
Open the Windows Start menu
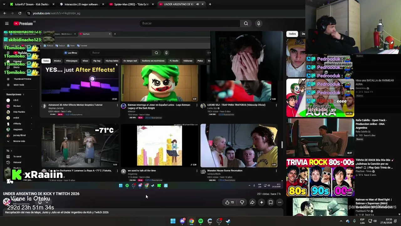173,221
